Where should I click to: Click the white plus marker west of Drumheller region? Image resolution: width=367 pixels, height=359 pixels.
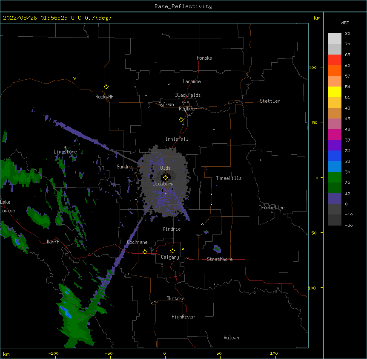[x=261, y=160]
